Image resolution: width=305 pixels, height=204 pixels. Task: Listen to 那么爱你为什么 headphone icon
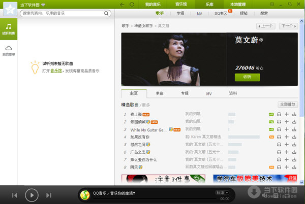coord(279,159)
